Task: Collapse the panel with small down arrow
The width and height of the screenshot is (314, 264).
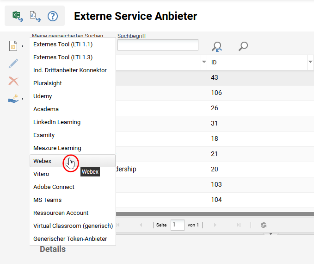Action: tap(271, 234)
